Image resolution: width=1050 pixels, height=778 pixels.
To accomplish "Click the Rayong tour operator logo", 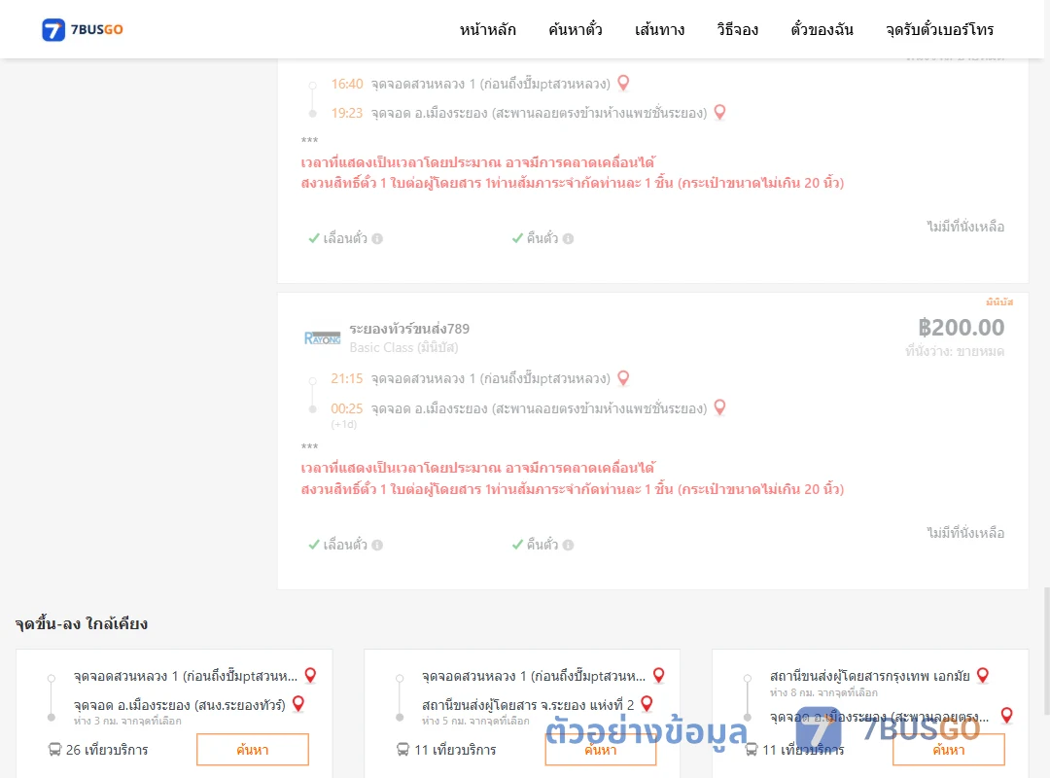I will tap(322, 338).
